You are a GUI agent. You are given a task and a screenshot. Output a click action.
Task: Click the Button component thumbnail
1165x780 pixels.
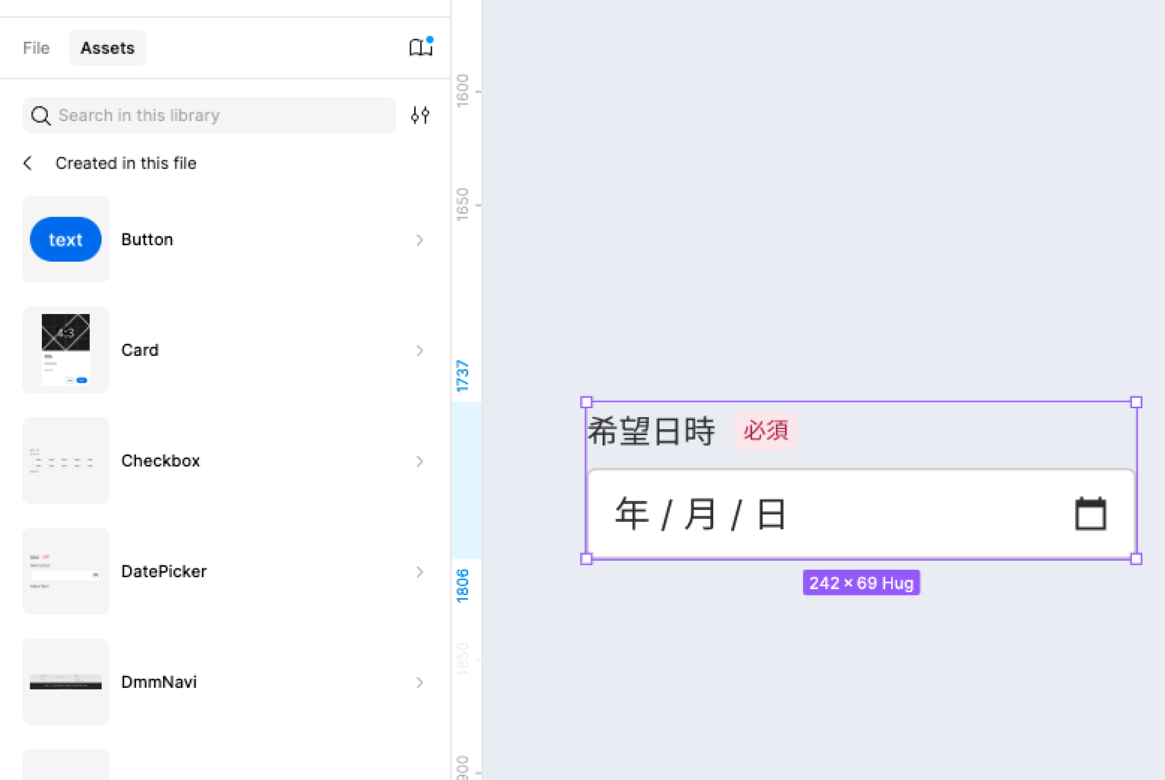pos(66,239)
